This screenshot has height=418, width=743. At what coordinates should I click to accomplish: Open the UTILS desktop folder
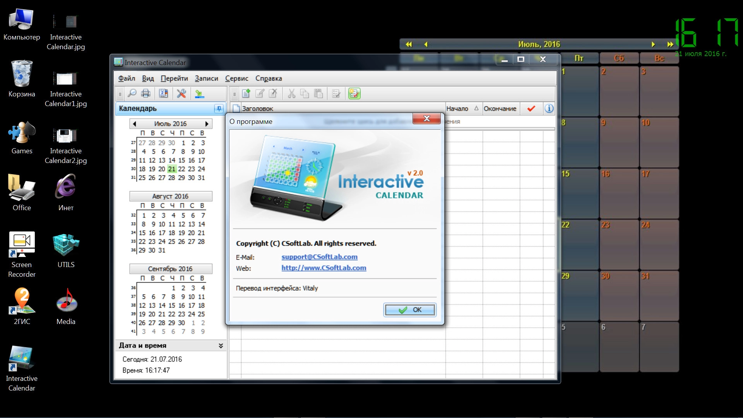coord(66,251)
